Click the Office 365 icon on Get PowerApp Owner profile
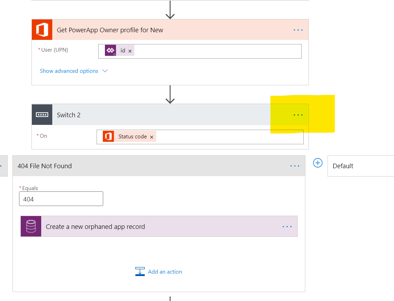Image resolution: width=394 pixels, height=301 pixels. tap(42, 30)
